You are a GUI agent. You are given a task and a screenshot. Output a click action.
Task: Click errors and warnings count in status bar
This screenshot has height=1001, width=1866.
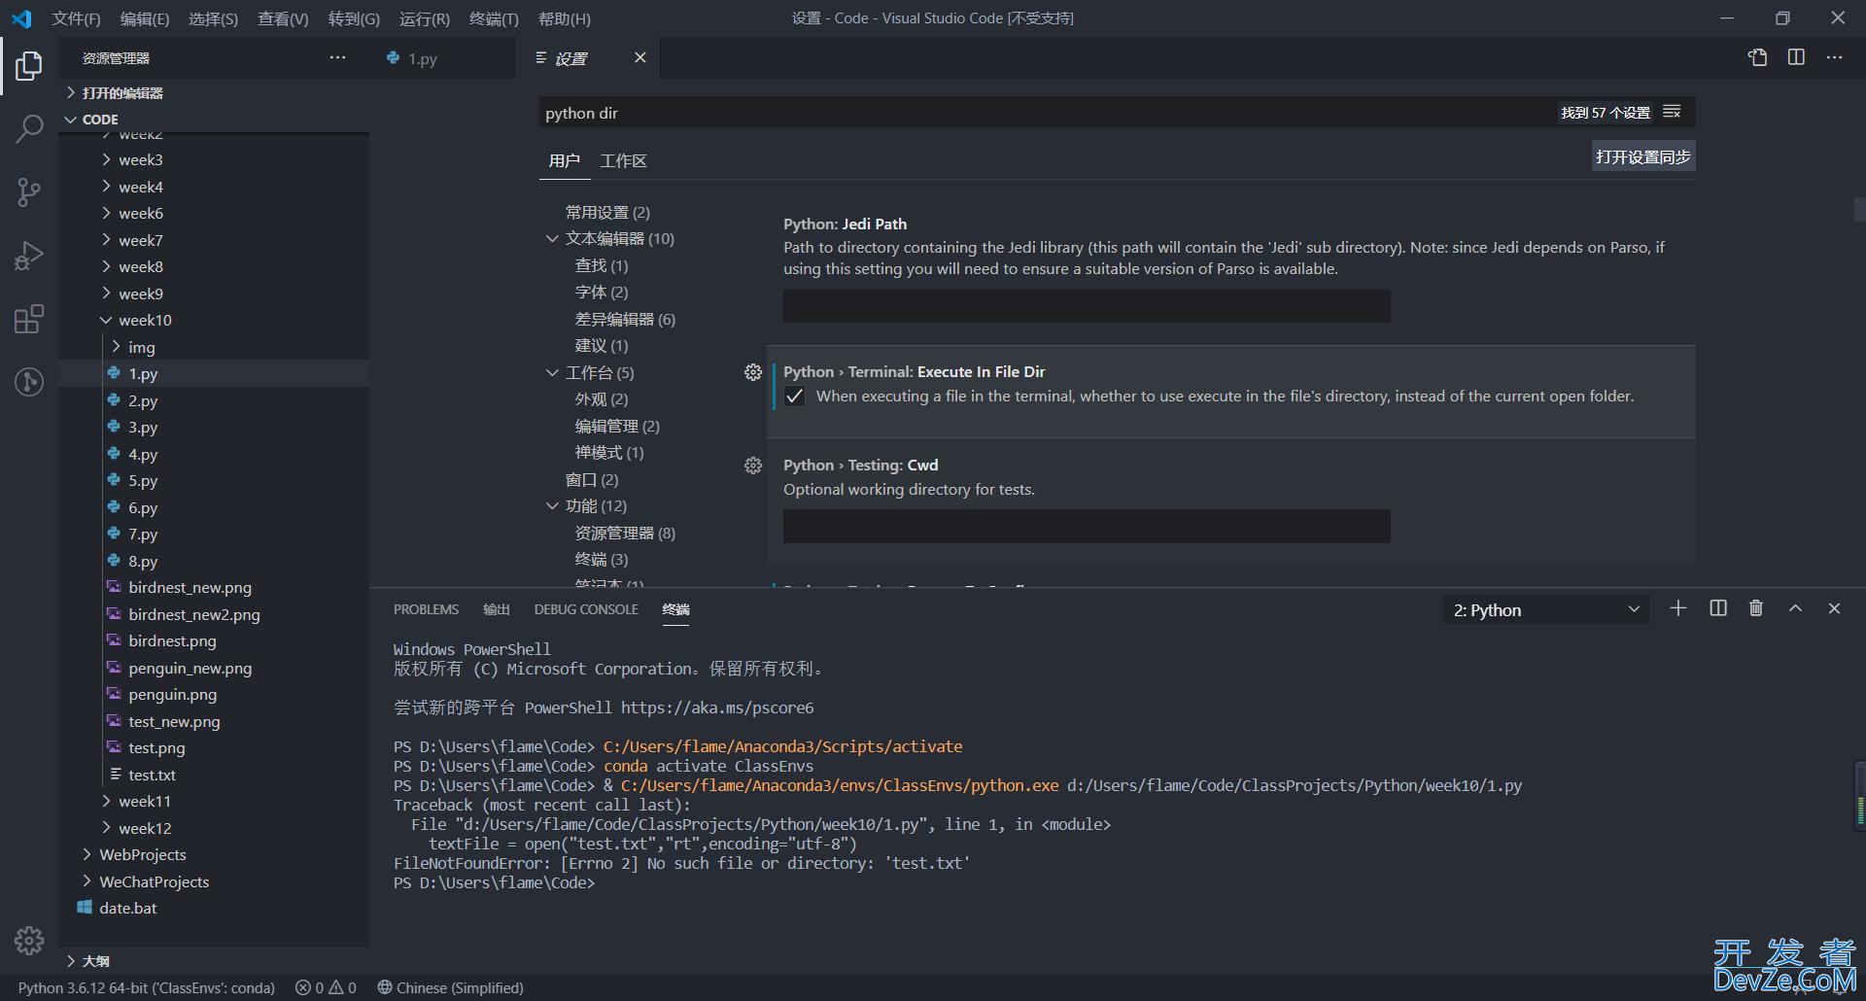[x=326, y=987]
